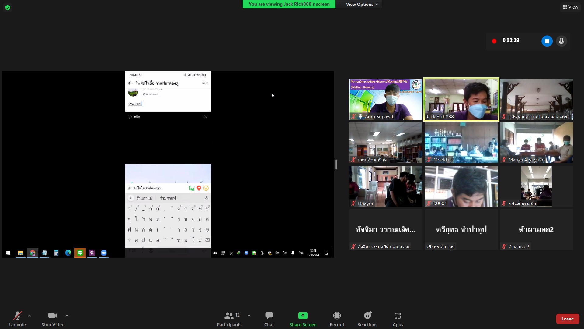Open the View Options dropdown
This screenshot has height=329, width=584.
point(361,4)
